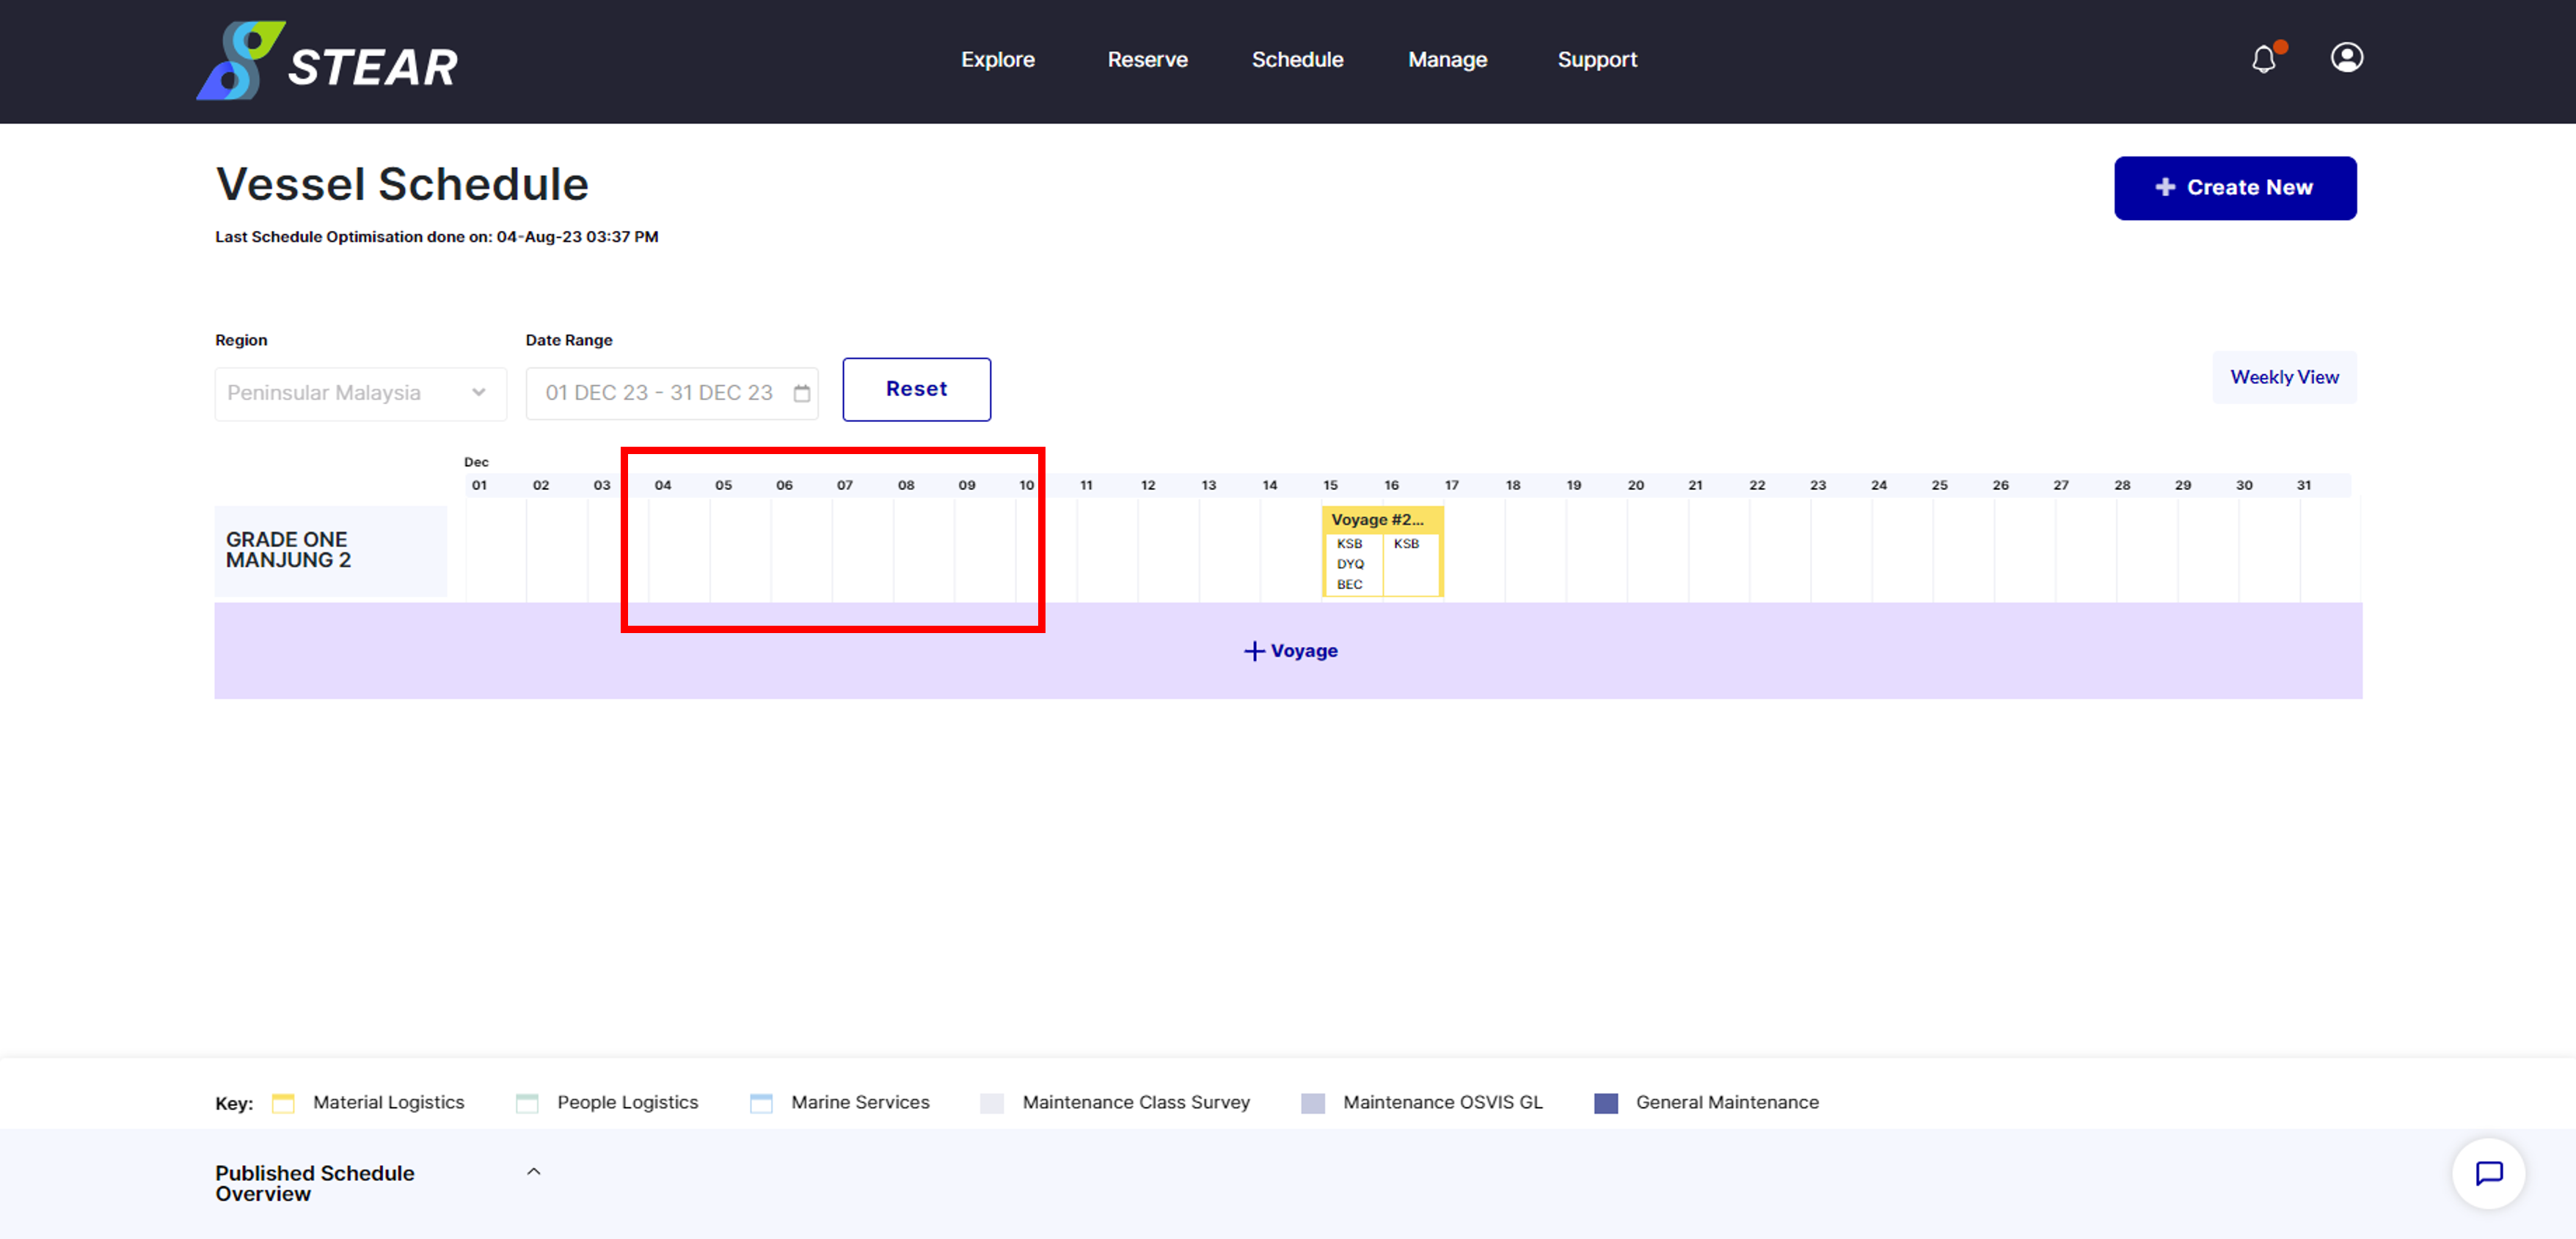Click the Reset button
2576x1239 pixels.
(x=916, y=389)
